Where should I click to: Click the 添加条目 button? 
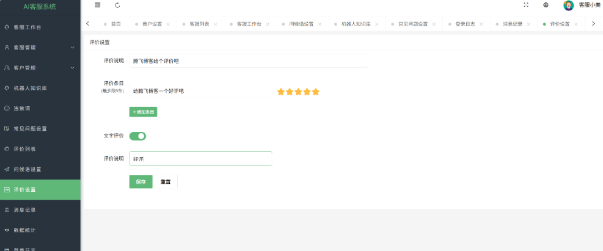click(x=144, y=112)
